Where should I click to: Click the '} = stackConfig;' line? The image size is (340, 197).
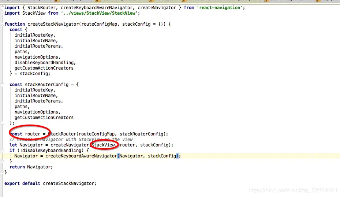point(30,74)
